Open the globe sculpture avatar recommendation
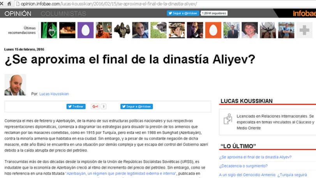Image resolution: width=316 pixels, height=178 pixels. click(x=268, y=30)
